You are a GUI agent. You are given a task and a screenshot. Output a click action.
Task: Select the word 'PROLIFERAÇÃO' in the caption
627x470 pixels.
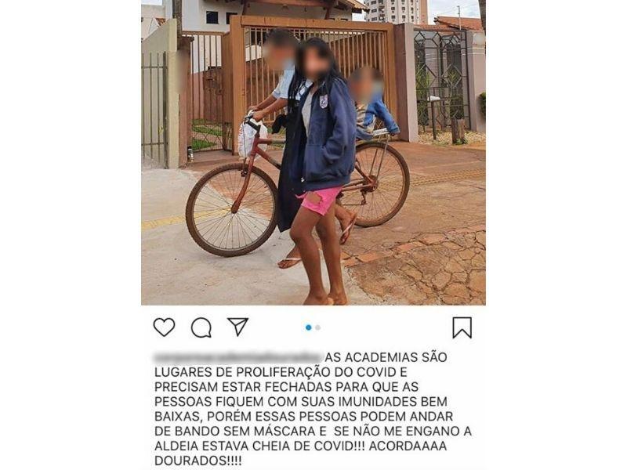coord(284,371)
